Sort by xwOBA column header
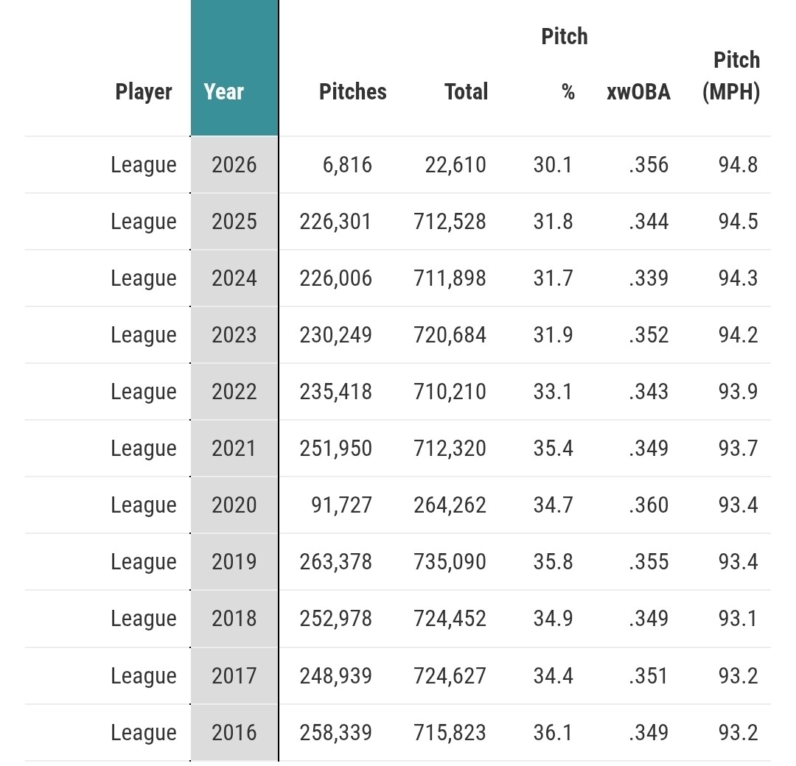 638,92
